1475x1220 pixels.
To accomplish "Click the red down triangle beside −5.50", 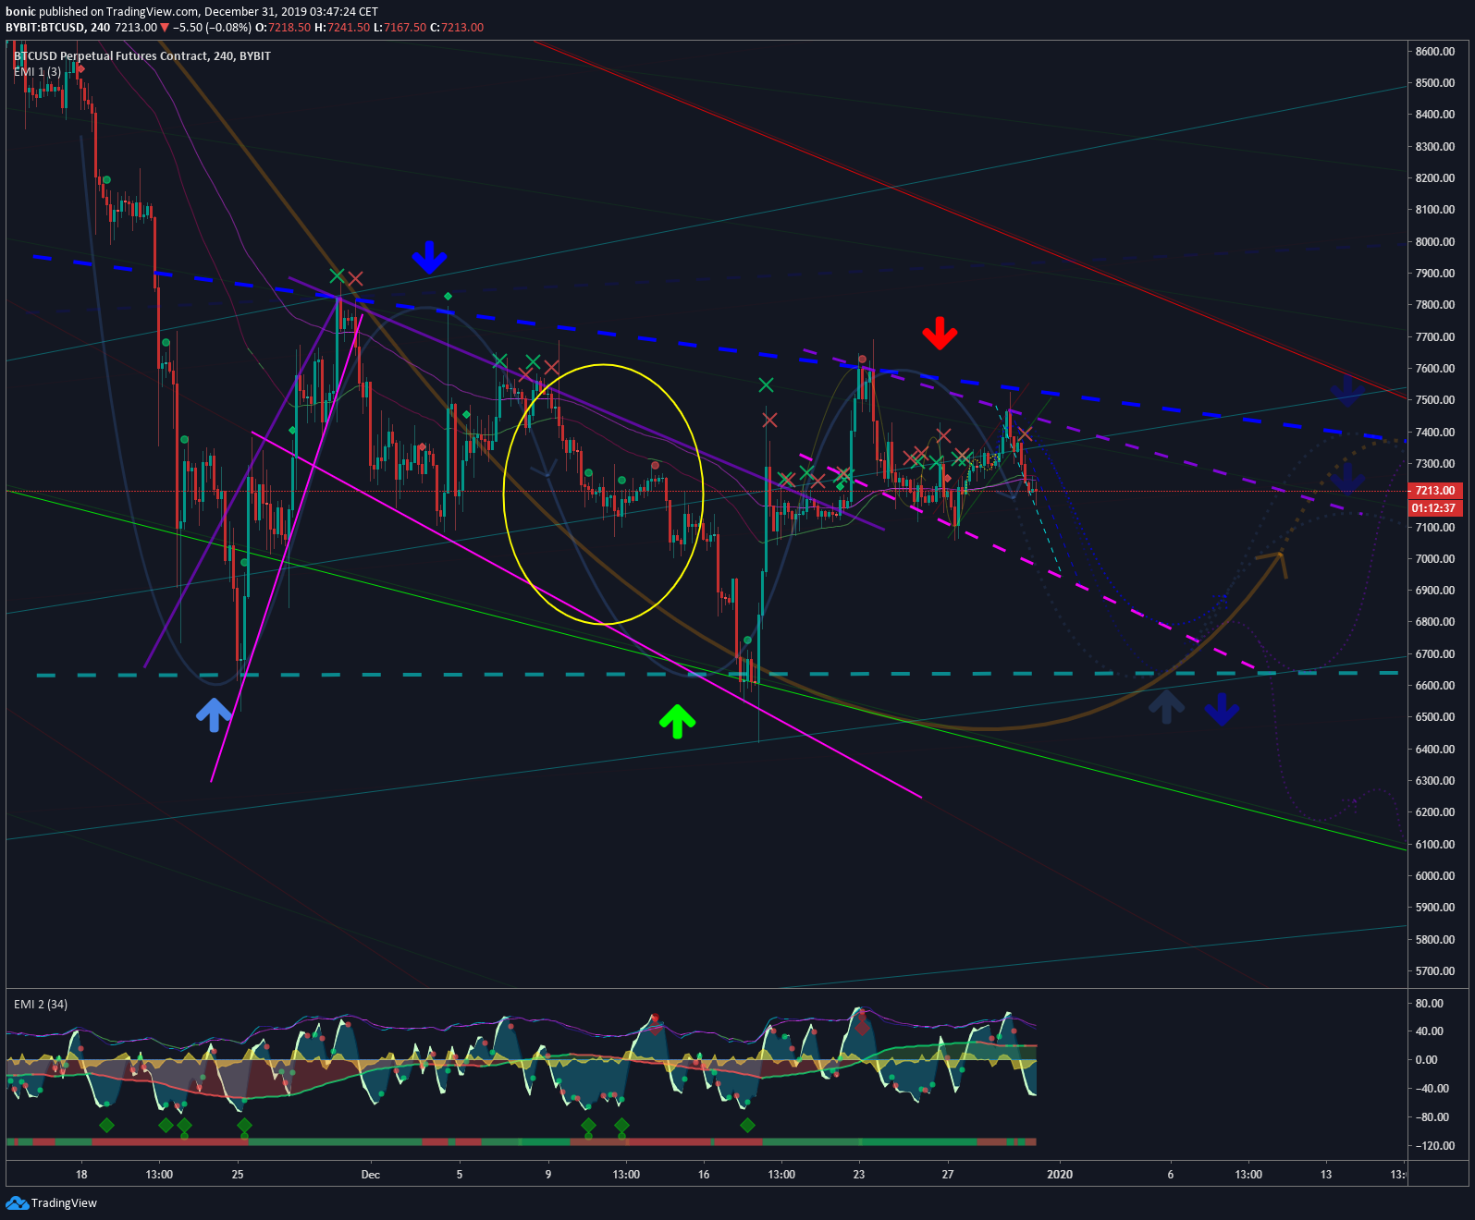I will pyautogui.click(x=165, y=28).
